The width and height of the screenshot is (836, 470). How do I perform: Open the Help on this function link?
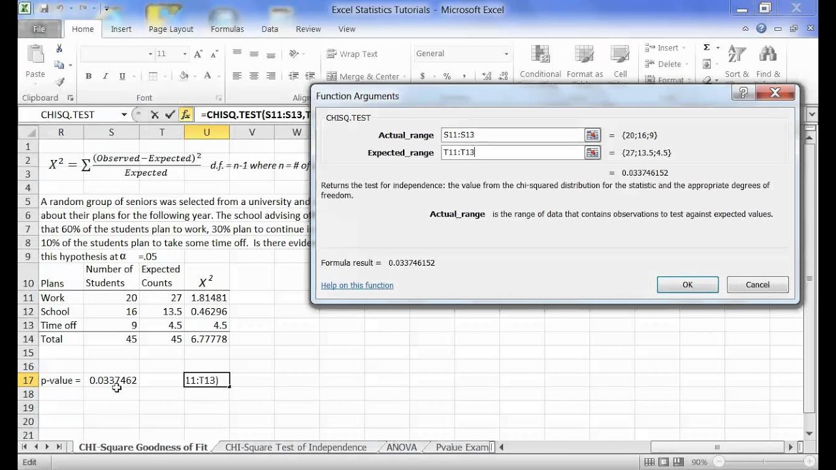coord(357,285)
